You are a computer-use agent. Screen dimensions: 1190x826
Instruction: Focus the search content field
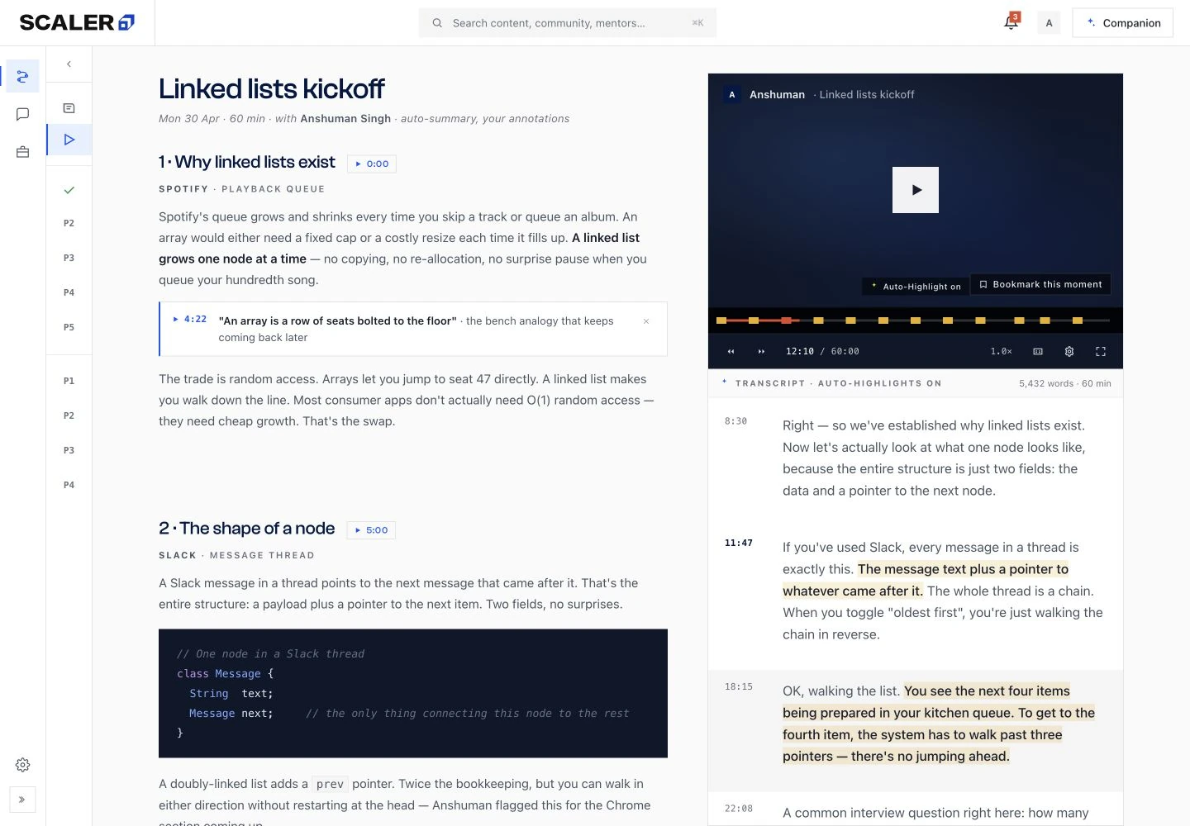pyautogui.click(x=568, y=23)
